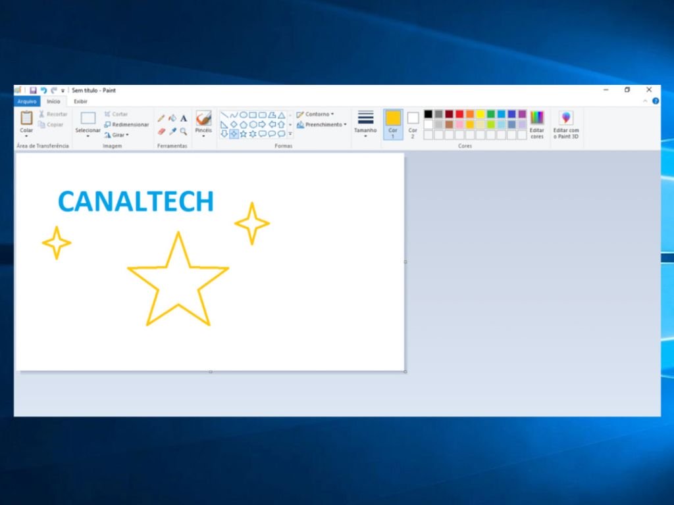The width and height of the screenshot is (674, 505).
Task: Click the Pincéis brush icon
Action: pos(203,118)
